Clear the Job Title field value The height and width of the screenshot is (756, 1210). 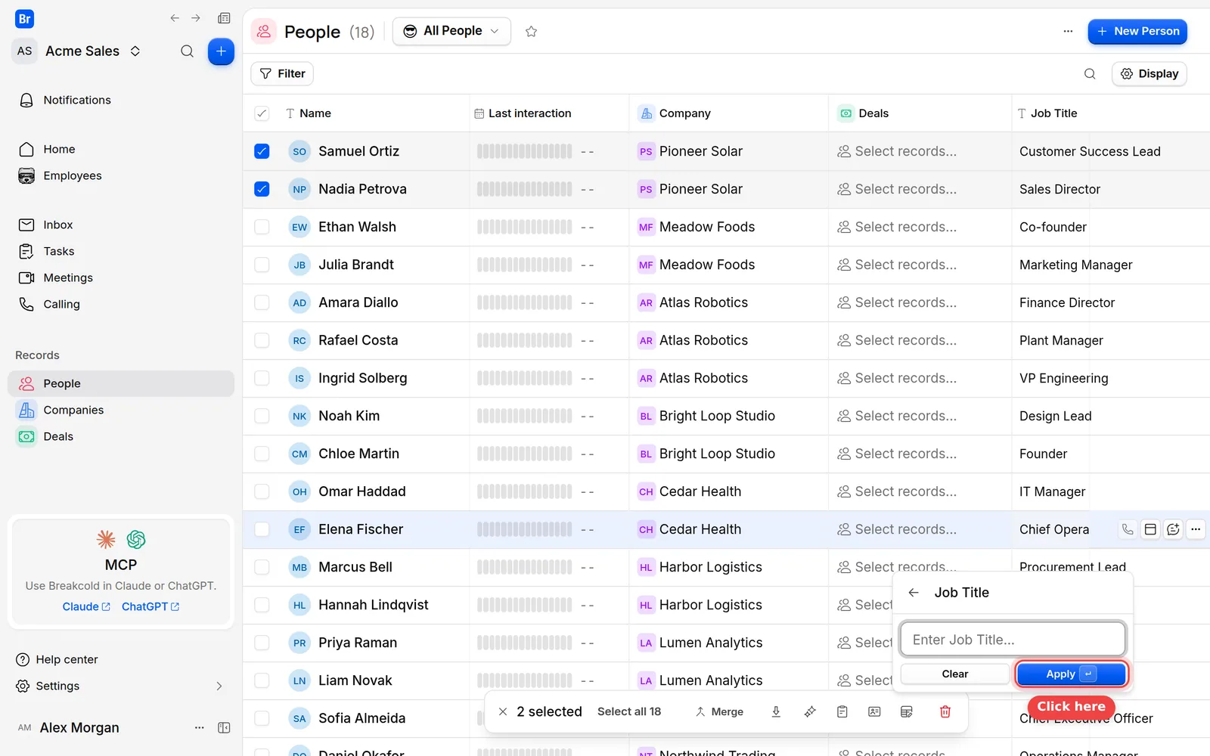click(955, 674)
